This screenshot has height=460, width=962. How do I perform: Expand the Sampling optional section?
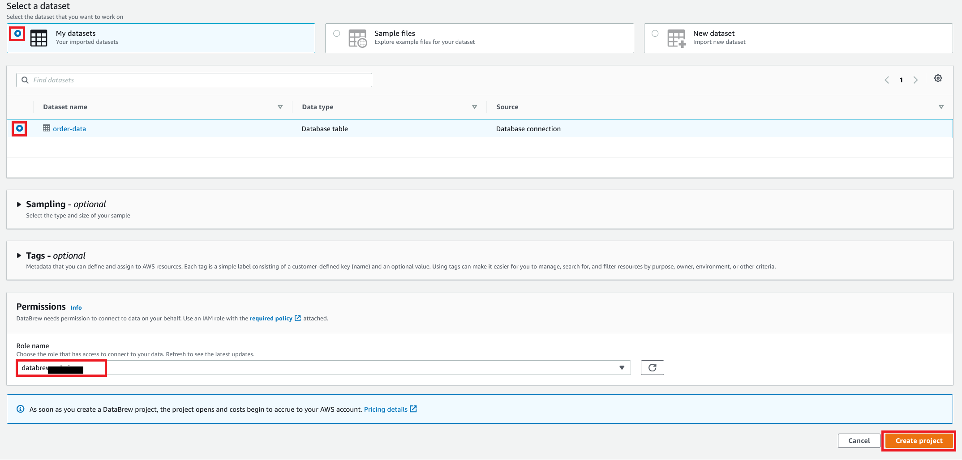click(19, 204)
